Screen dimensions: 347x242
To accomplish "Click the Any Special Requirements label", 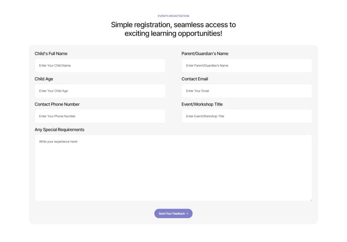I will click(59, 129).
